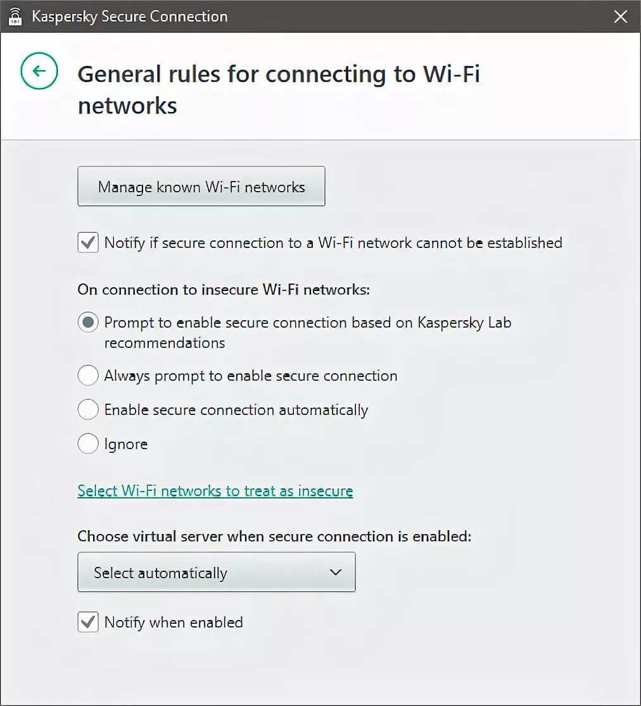This screenshot has height=706, width=641.
Task: Select Prompt based on Kaspersky Lab recommendations
Action: click(88, 323)
